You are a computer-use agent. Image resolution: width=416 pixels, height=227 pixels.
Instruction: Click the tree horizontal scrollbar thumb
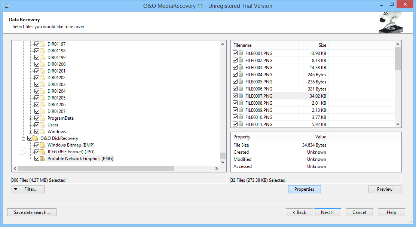tap(96, 168)
